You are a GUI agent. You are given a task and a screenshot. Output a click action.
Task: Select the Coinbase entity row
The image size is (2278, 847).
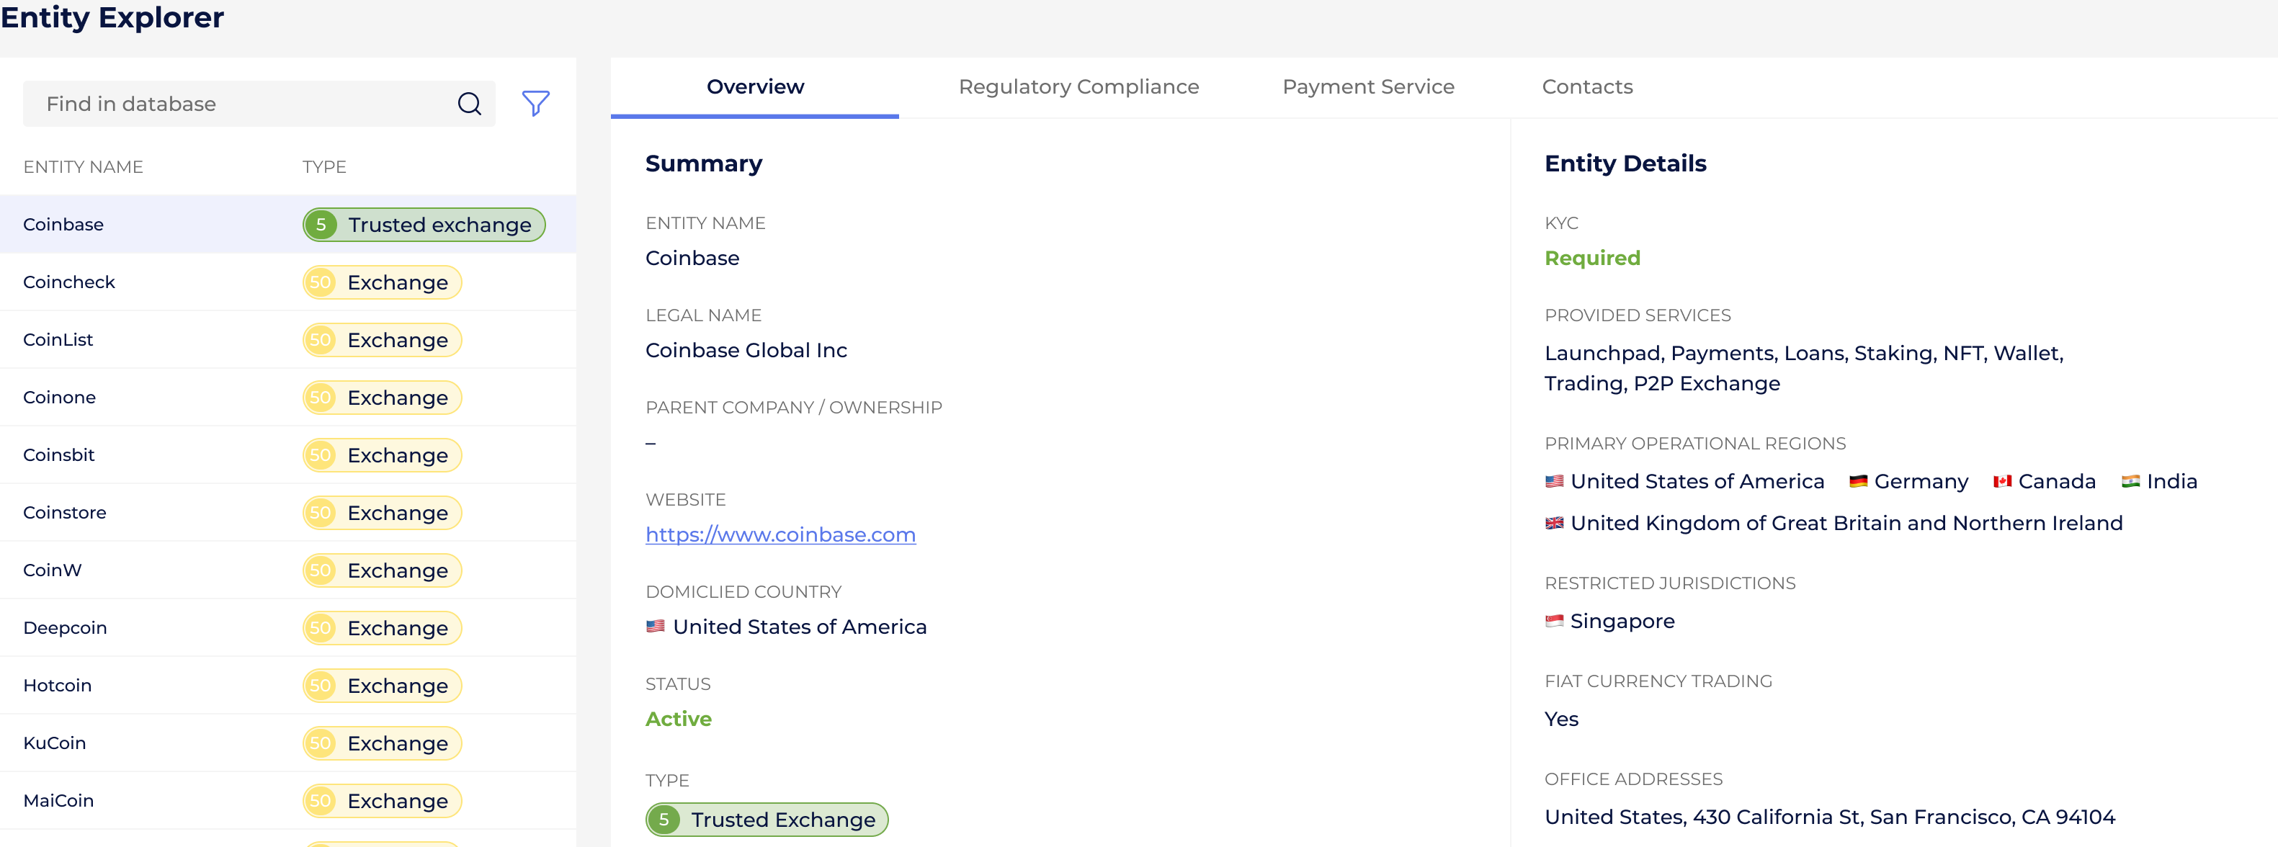point(288,225)
